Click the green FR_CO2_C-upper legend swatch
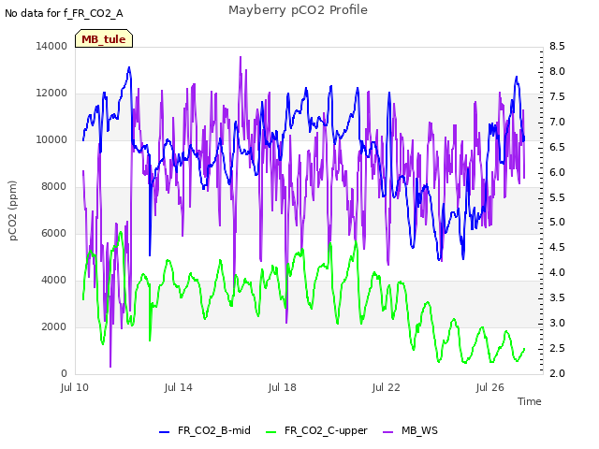Screen dimensions: 599x449 270,432
